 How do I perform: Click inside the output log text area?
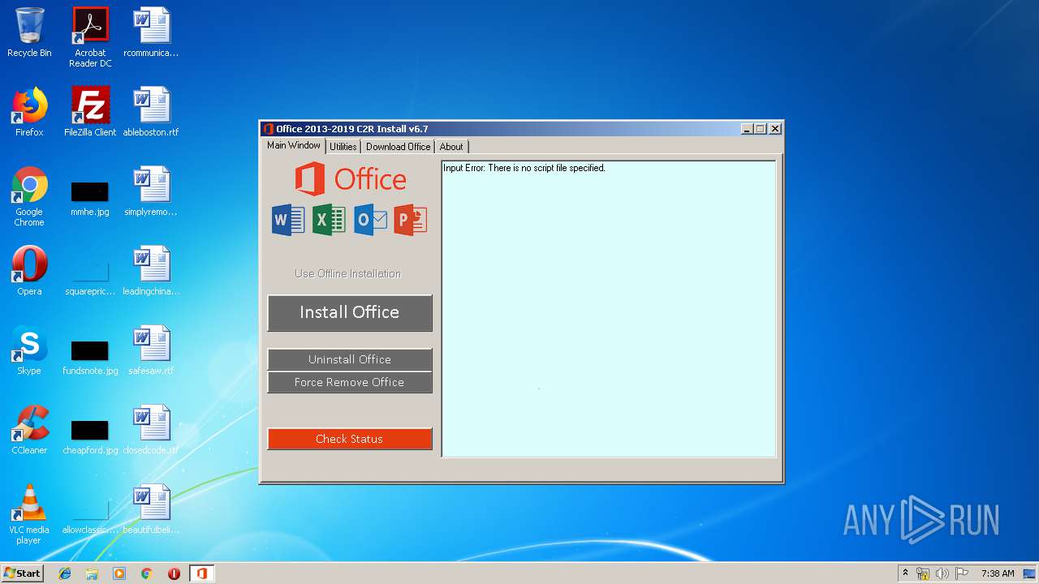pos(609,309)
